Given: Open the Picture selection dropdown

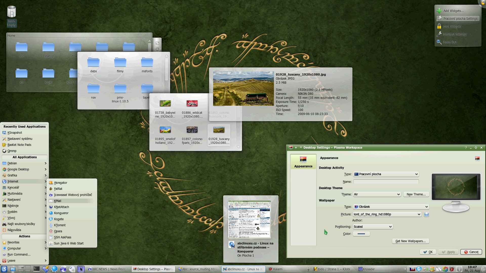Looking at the screenshot, I should coord(387,214).
